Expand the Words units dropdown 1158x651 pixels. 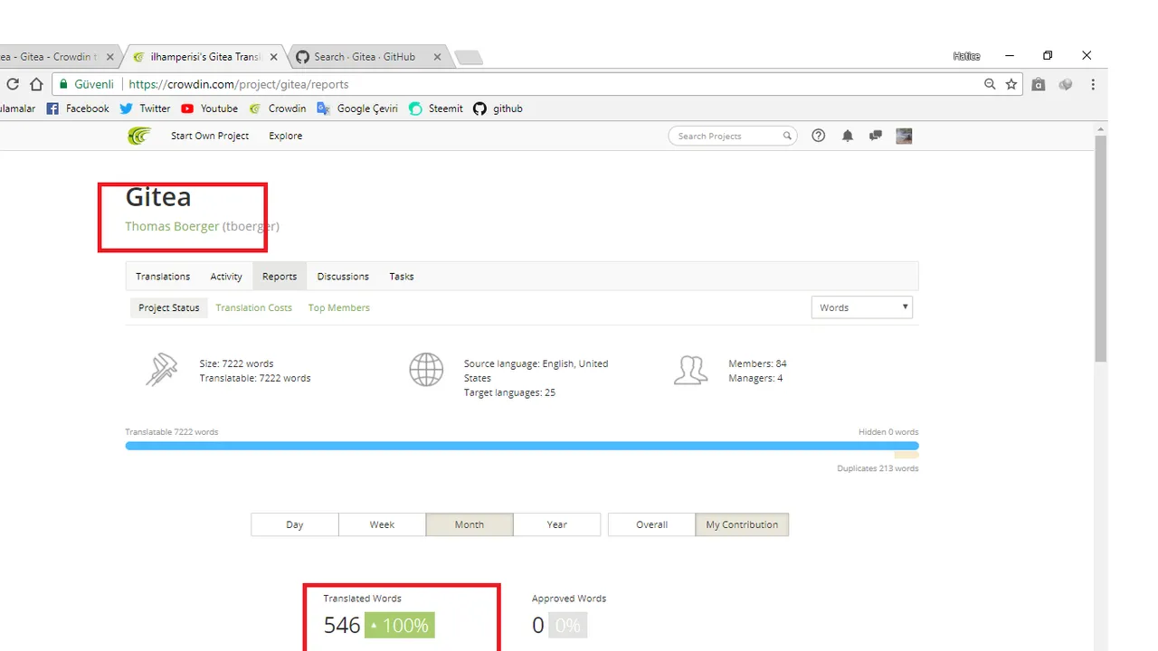coord(862,307)
